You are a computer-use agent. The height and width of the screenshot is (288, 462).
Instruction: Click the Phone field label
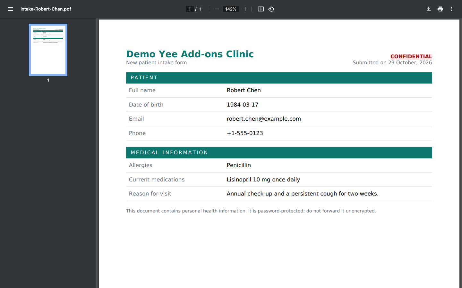pyautogui.click(x=137, y=133)
